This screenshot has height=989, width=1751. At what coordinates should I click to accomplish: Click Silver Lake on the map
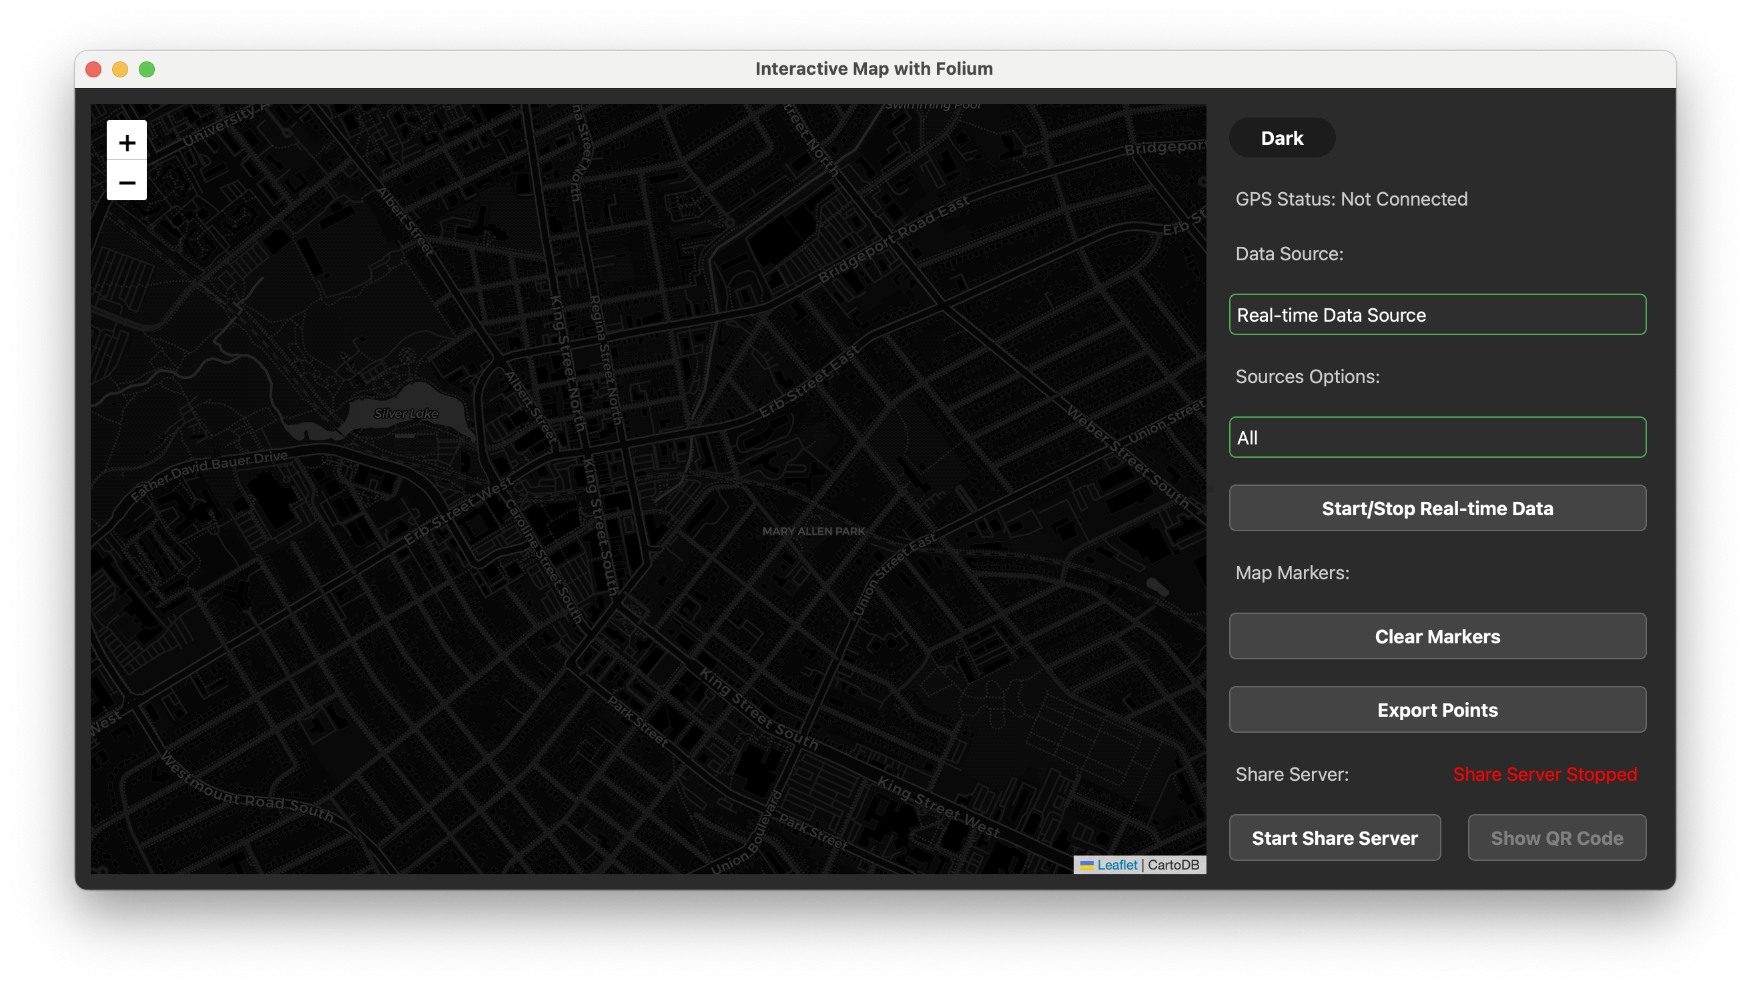pos(406,412)
